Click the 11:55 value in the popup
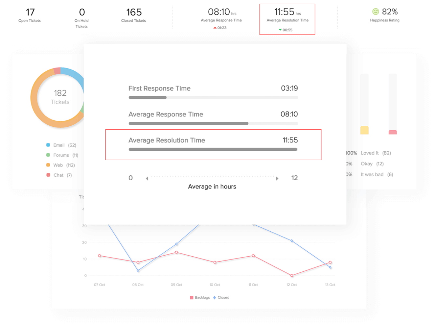 point(290,140)
